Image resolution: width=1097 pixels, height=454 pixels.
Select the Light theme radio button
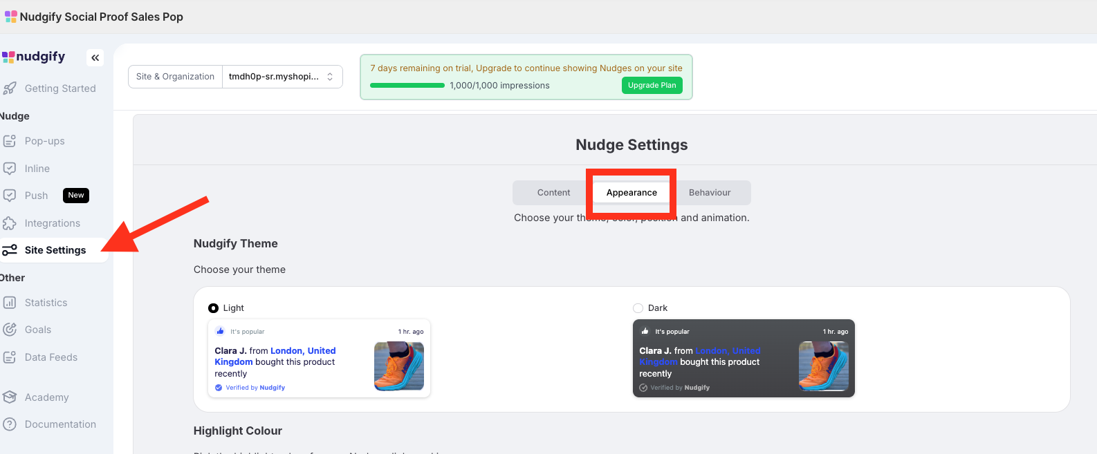[213, 308]
